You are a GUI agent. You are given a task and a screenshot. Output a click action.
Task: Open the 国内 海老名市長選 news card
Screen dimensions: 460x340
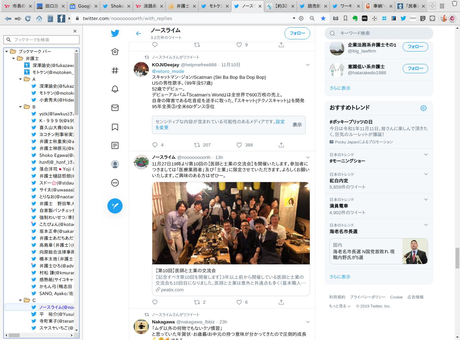[x=379, y=251]
